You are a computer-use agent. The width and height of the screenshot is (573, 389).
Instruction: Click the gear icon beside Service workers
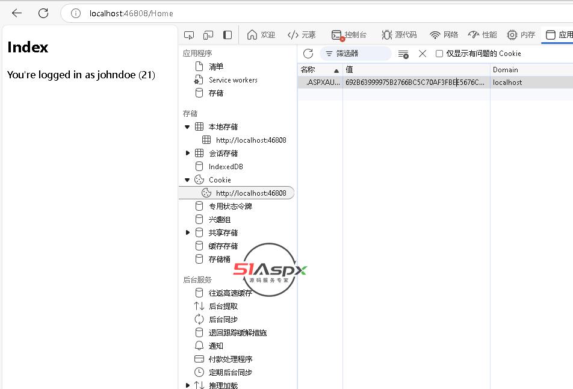[199, 79]
